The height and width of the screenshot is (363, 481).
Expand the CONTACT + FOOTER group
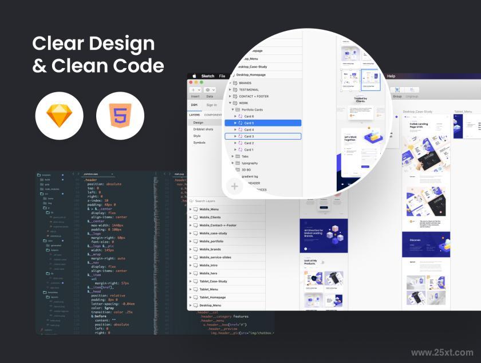[x=230, y=96]
